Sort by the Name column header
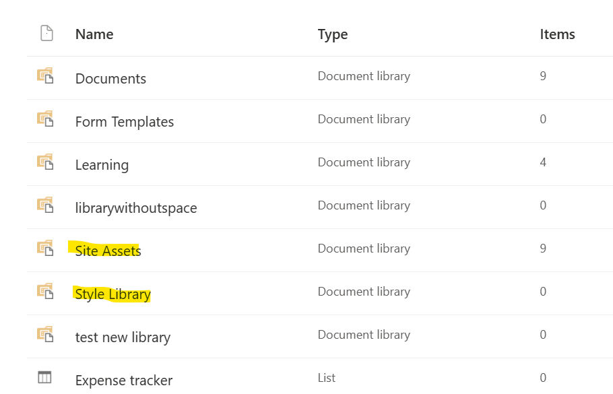613x394 pixels. pos(94,34)
